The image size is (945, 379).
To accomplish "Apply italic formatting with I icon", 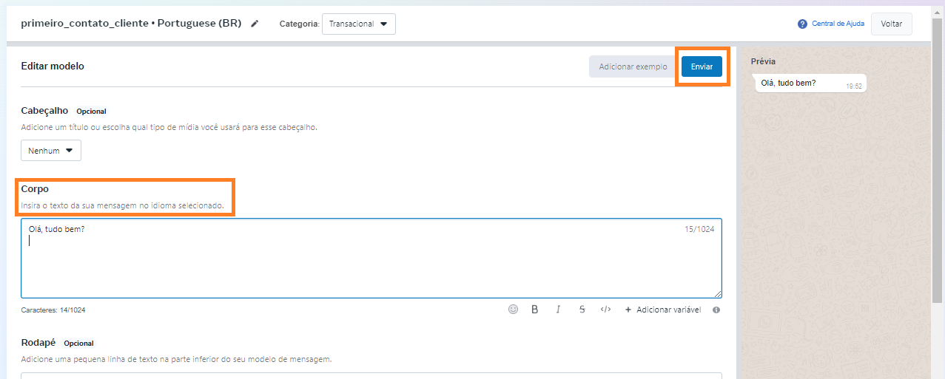I will pos(559,310).
